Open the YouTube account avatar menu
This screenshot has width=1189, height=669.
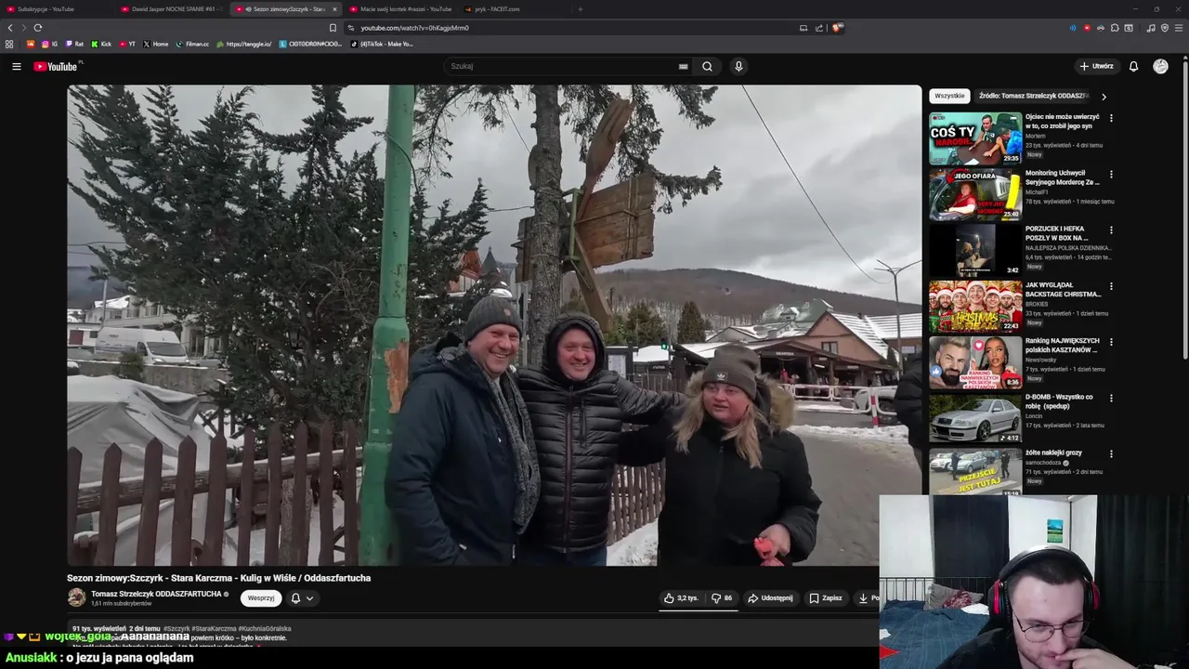pyautogui.click(x=1160, y=66)
